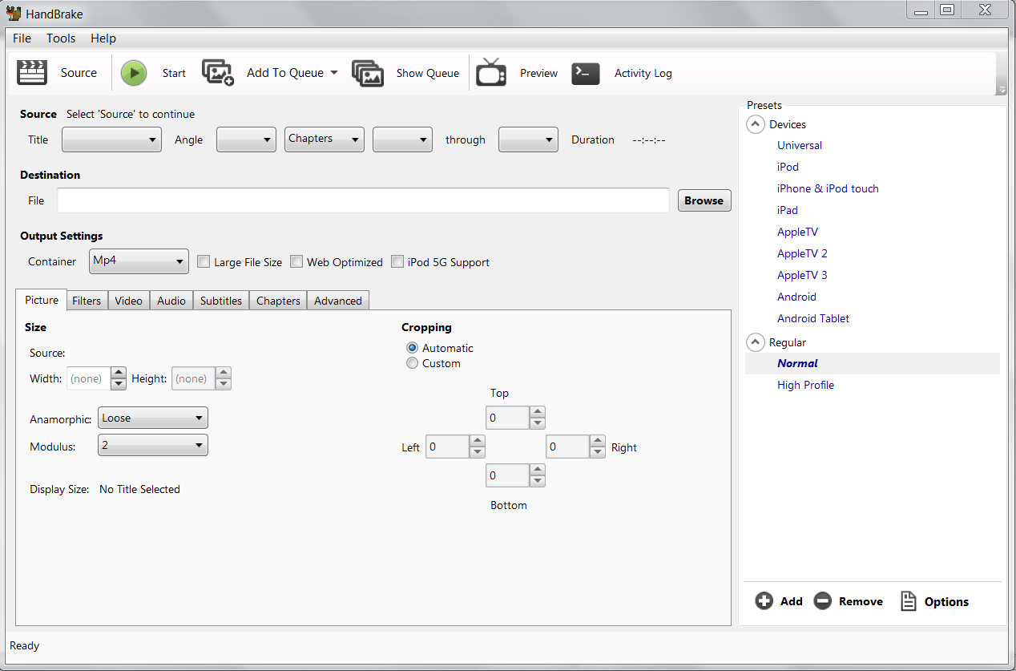This screenshot has width=1016, height=671.
Task: Open the start chapter dropdown before 'through'
Action: click(x=402, y=139)
